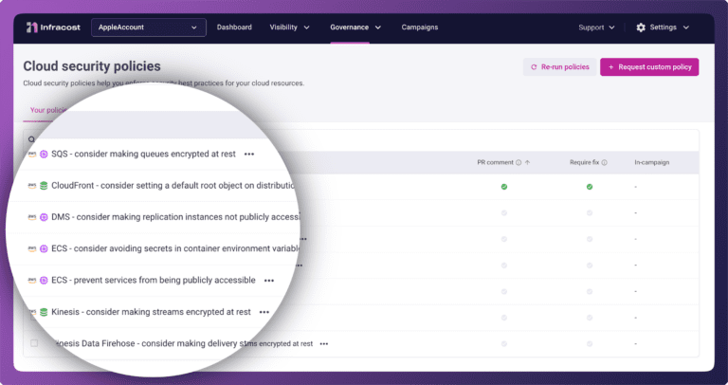
Task: Toggle the green PR comment check in the first row
Action: tap(504, 187)
